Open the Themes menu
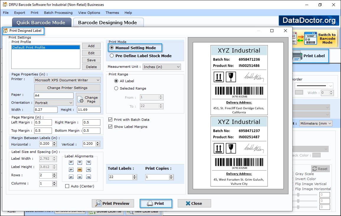 coord(112,13)
